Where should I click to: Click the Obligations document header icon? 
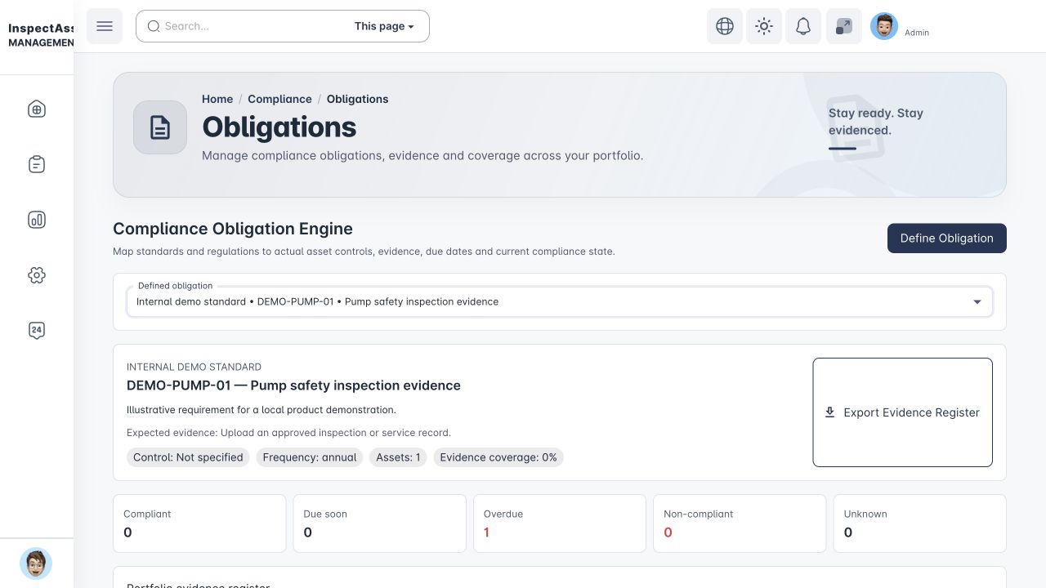(x=160, y=127)
